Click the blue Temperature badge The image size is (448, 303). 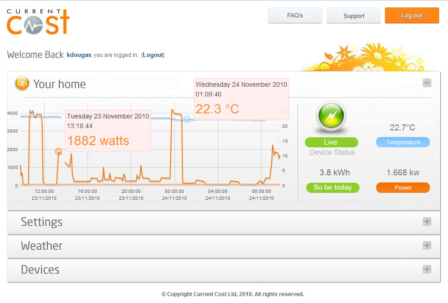402,142
